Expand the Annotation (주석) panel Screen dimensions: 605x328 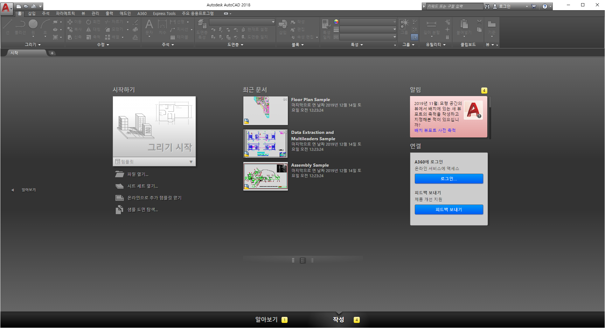point(168,45)
